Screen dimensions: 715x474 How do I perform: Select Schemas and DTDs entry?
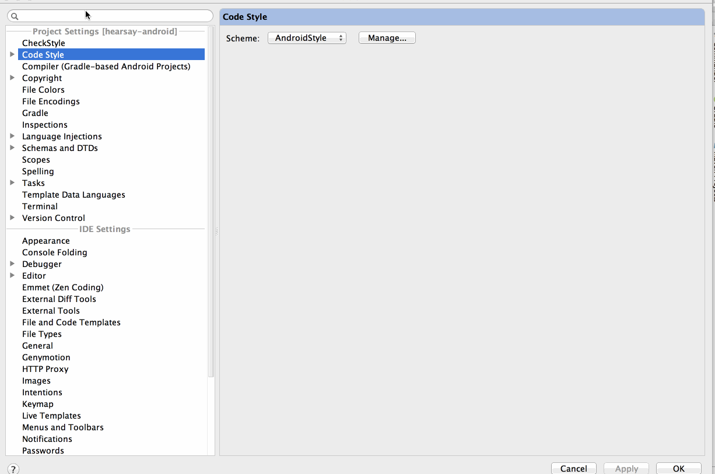60,148
